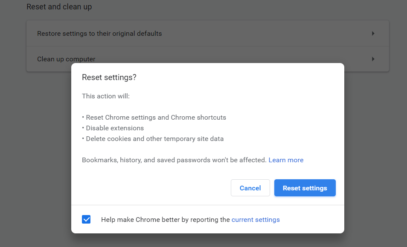Click the 'Help make Chrome better' label text
Image resolution: width=407 pixels, height=247 pixels.
(x=166, y=220)
